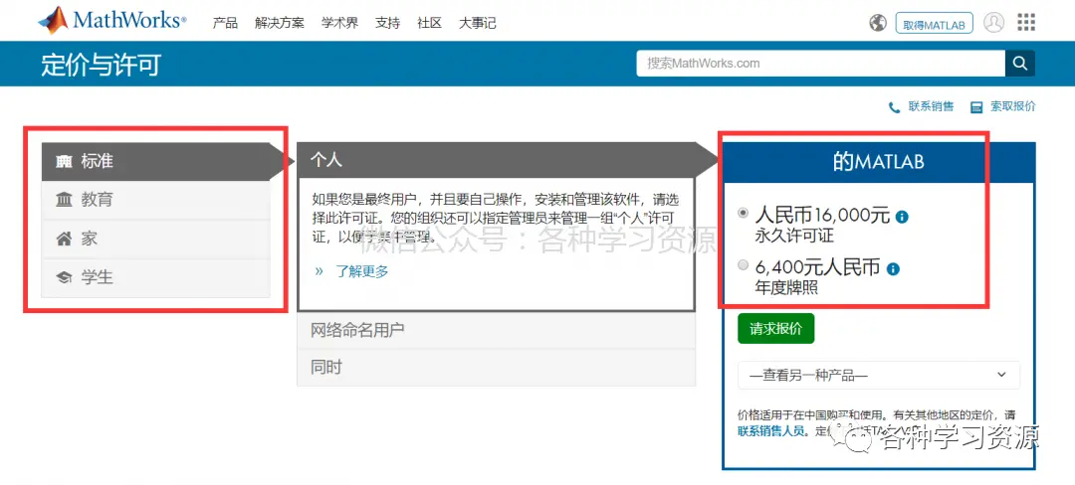Open the 社区 menu
This screenshot has height=485, width=1075.
[429, 23]
